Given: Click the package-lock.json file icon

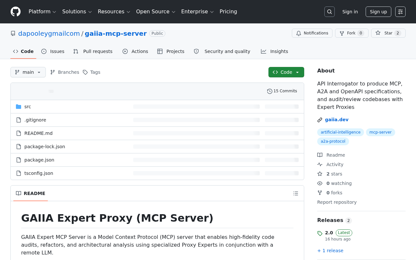Looking at the screenshot, I should pos(19,147).
